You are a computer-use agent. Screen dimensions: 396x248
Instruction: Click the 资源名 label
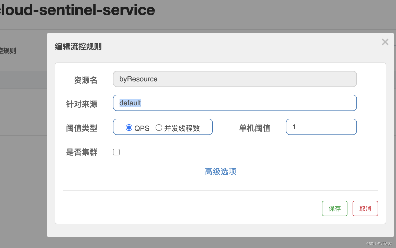86,80
